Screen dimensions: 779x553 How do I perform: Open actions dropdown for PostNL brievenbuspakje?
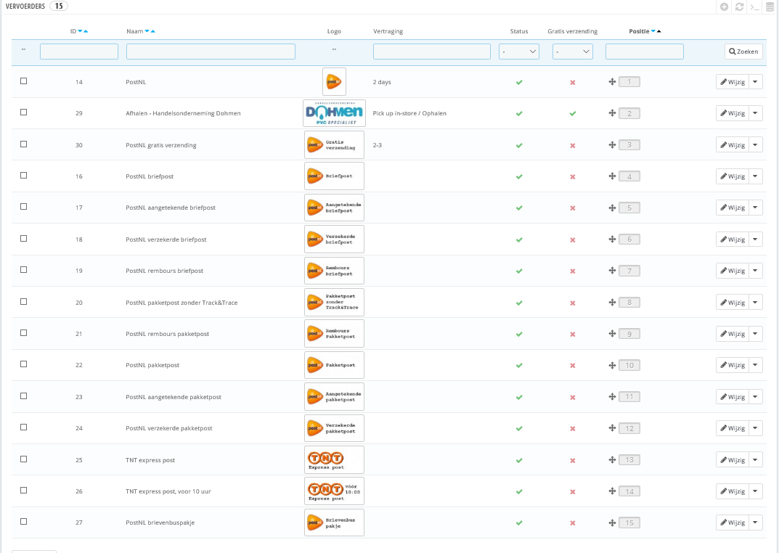tap(755, 523)
